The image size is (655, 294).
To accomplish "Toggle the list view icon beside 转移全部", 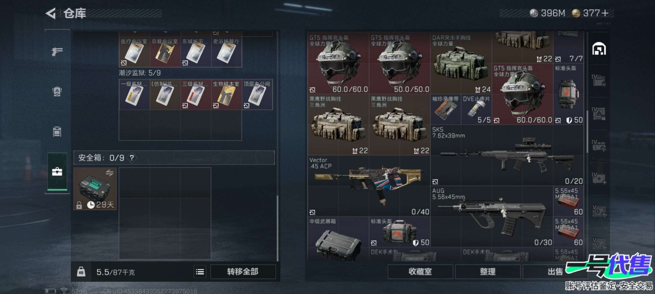I will tap(200, 272).
